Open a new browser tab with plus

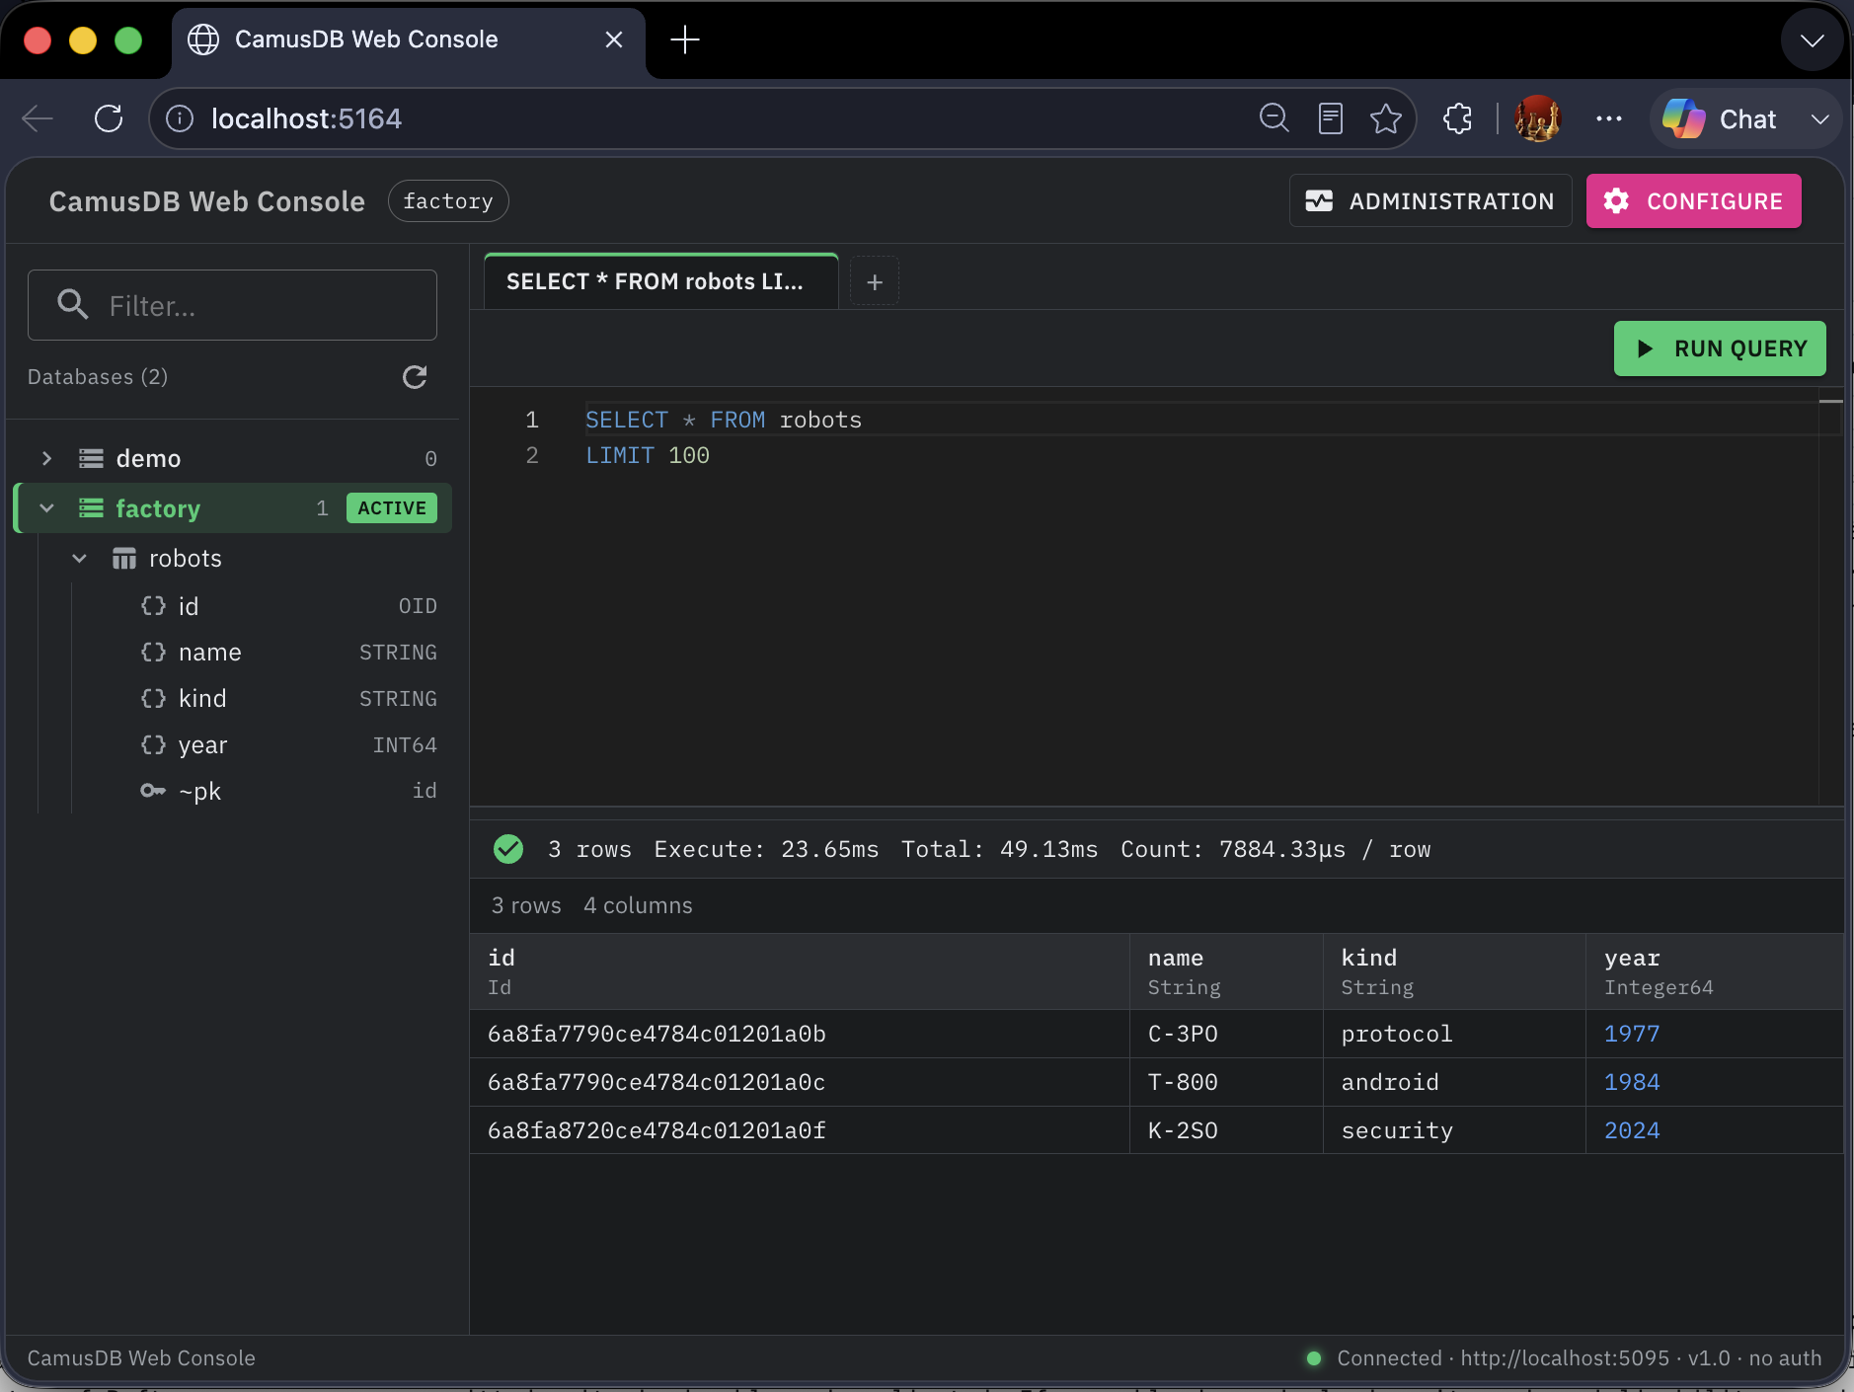(x=685, y=39)
